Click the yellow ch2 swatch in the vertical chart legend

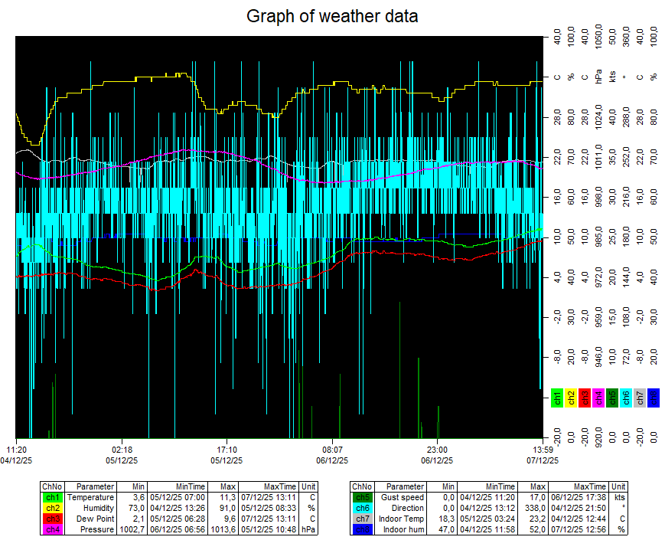tap(571, 397)
